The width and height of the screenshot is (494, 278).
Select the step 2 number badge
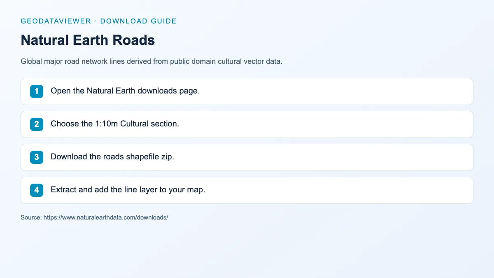pyautogui.click(x=37, y=124)
